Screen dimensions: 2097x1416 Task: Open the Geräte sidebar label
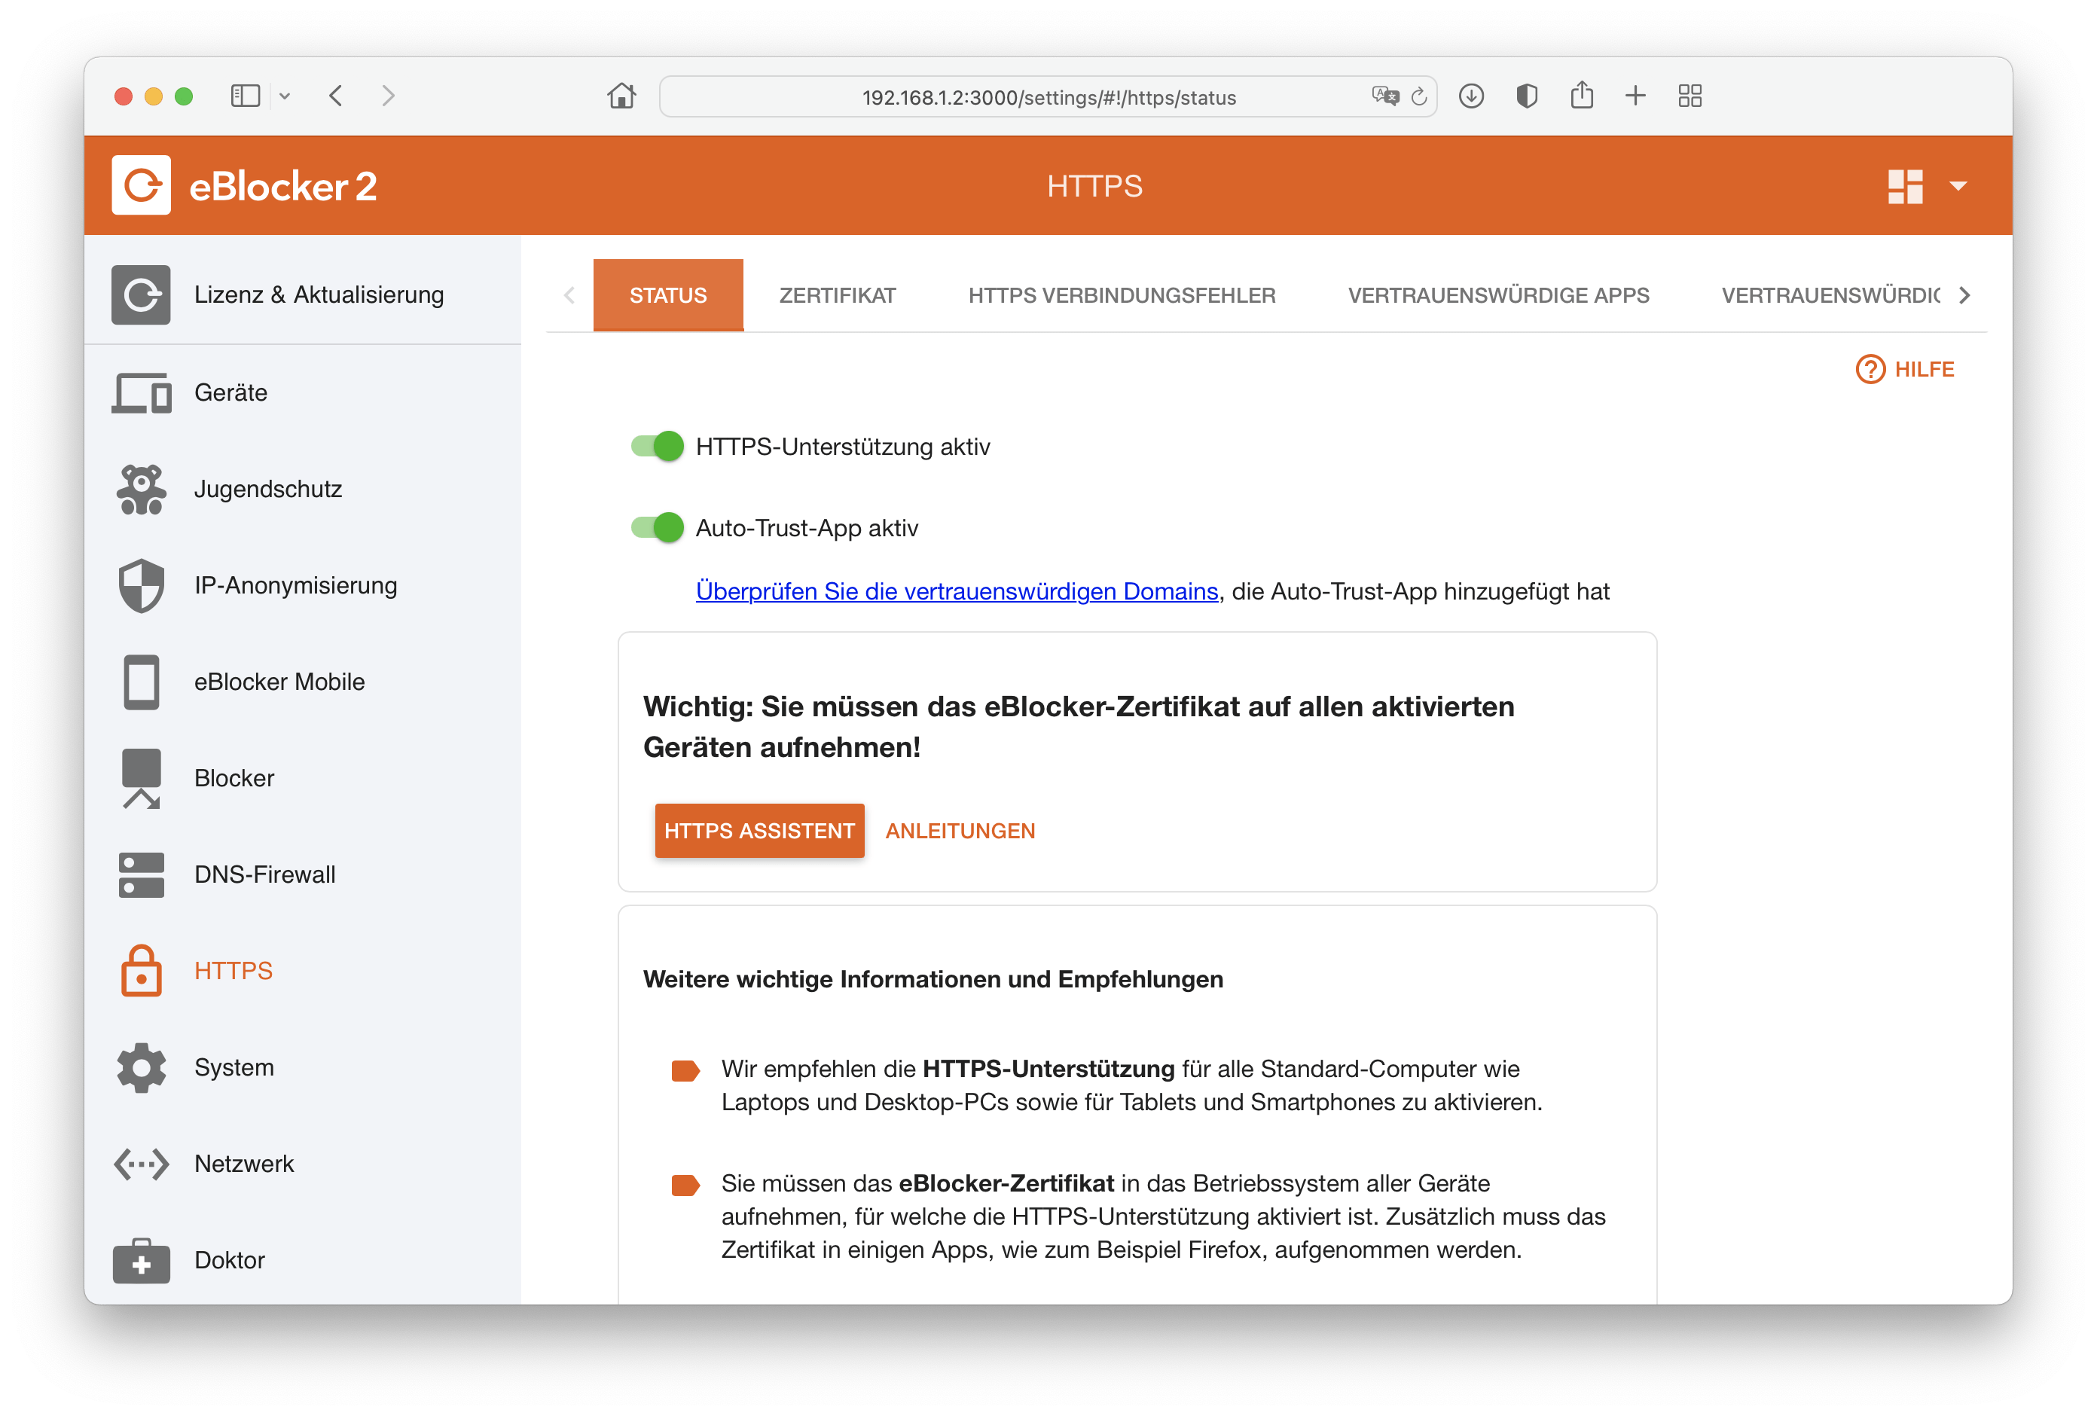(230, 392)
